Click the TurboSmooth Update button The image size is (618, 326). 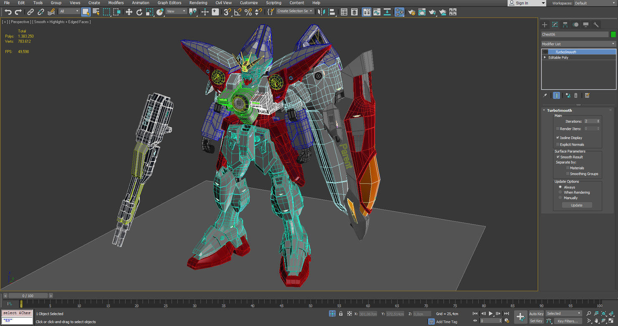pos(577,205)
